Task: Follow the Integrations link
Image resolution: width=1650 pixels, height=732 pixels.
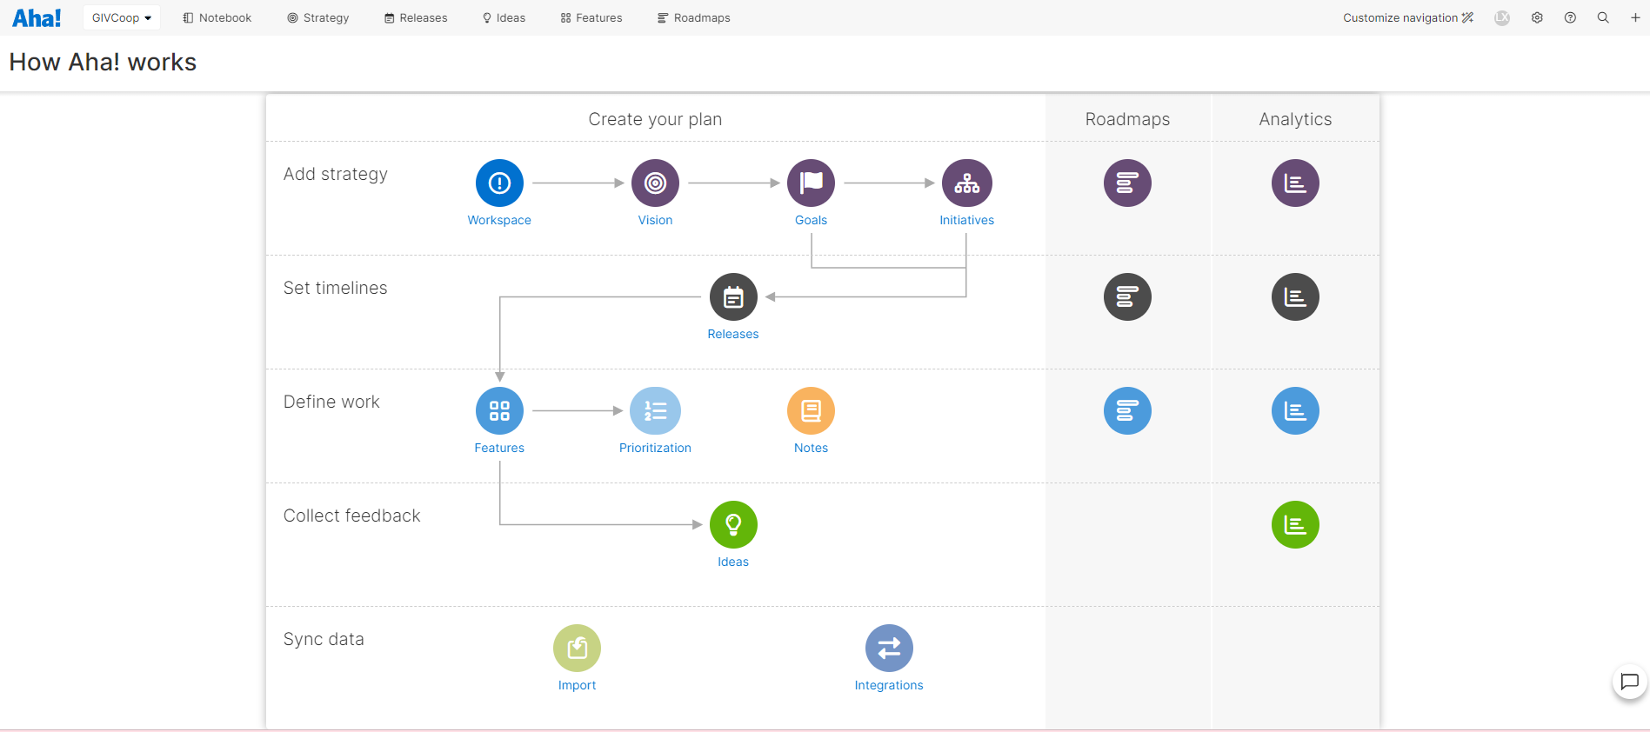Action: 889,685
